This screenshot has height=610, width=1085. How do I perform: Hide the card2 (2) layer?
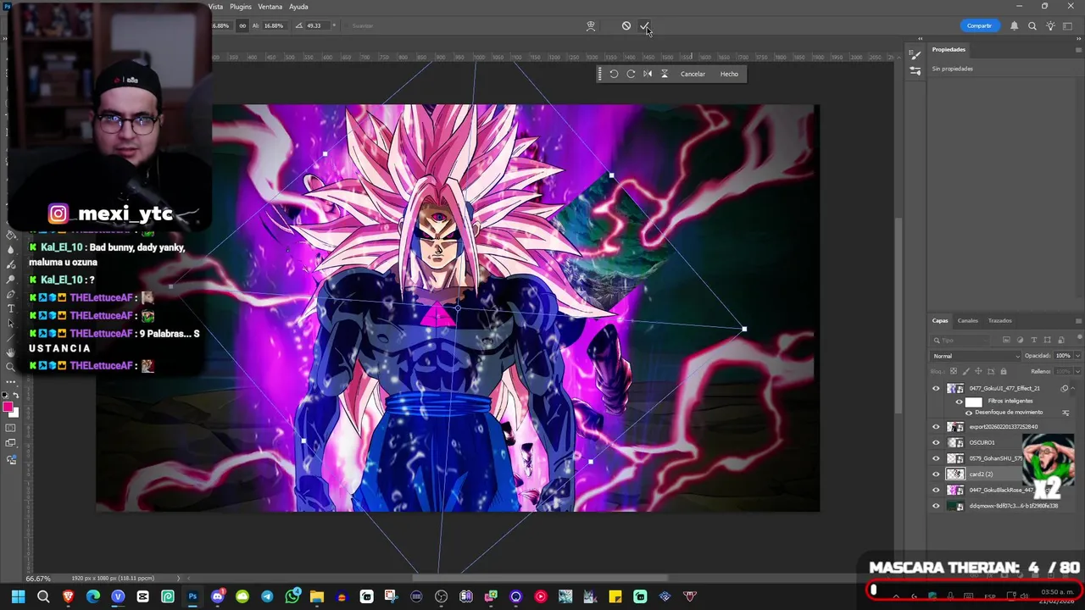(936, 474)
